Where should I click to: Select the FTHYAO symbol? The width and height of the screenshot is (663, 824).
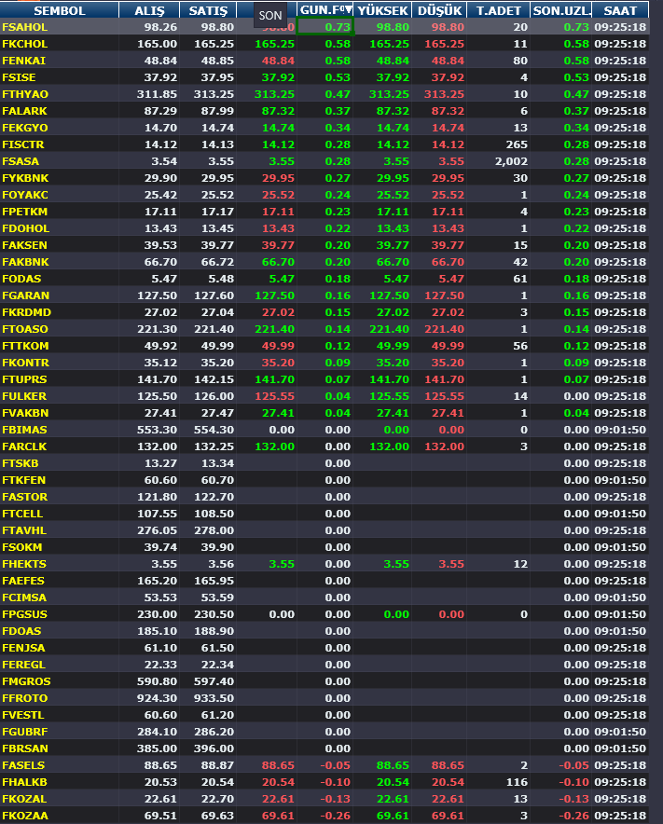coord(25,94)
